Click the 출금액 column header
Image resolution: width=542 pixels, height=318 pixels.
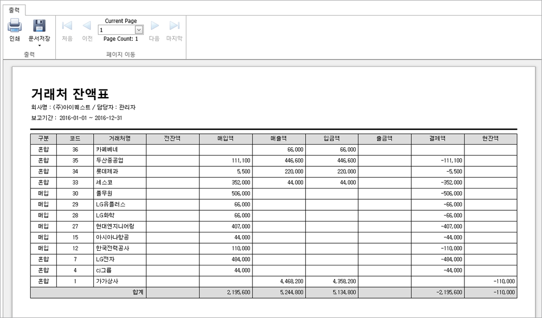385,139
